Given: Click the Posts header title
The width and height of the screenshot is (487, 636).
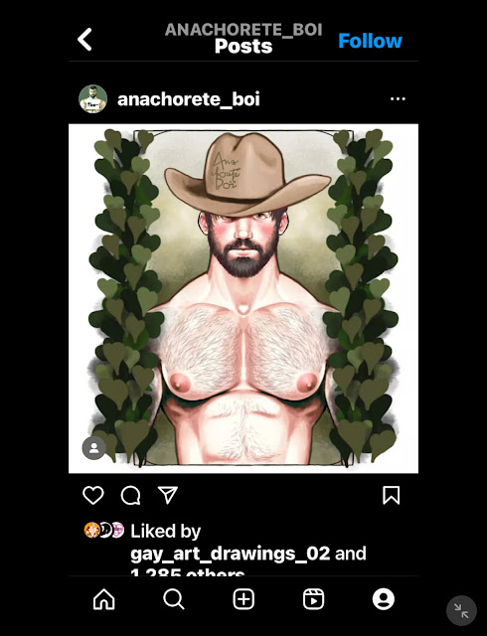Looking at the screenshot, I should pyautogui.click(x=243, y=47).
